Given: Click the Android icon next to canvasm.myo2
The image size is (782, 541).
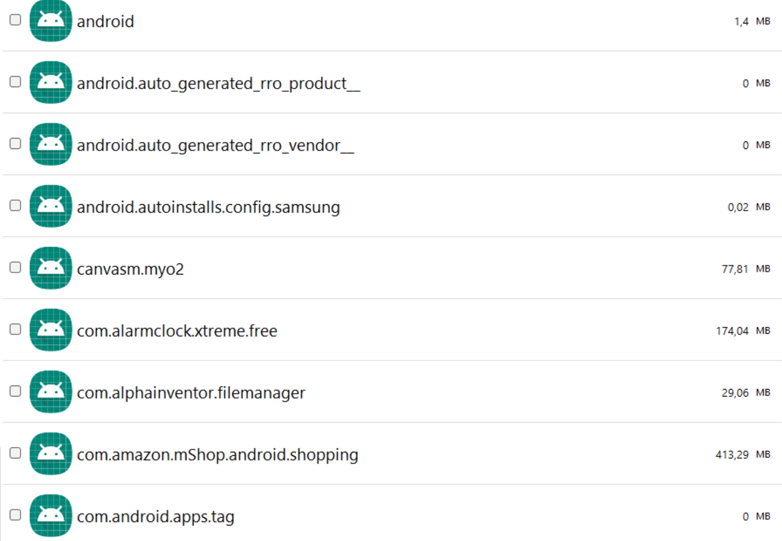Looking at the screenshot, I should (x=50, y=268).
